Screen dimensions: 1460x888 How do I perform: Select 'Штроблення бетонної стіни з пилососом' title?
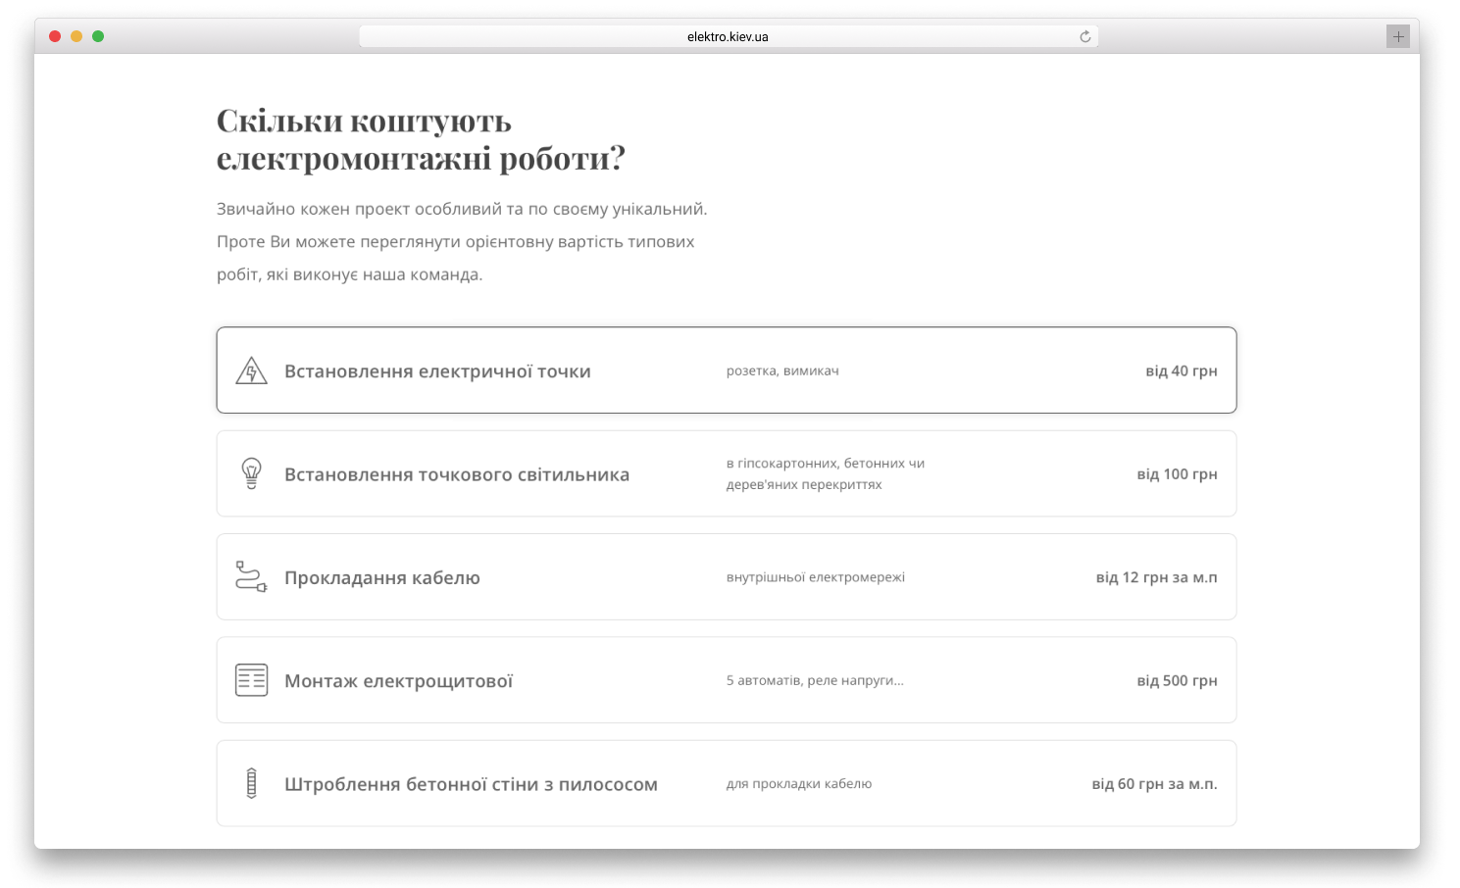pos(471,784)
